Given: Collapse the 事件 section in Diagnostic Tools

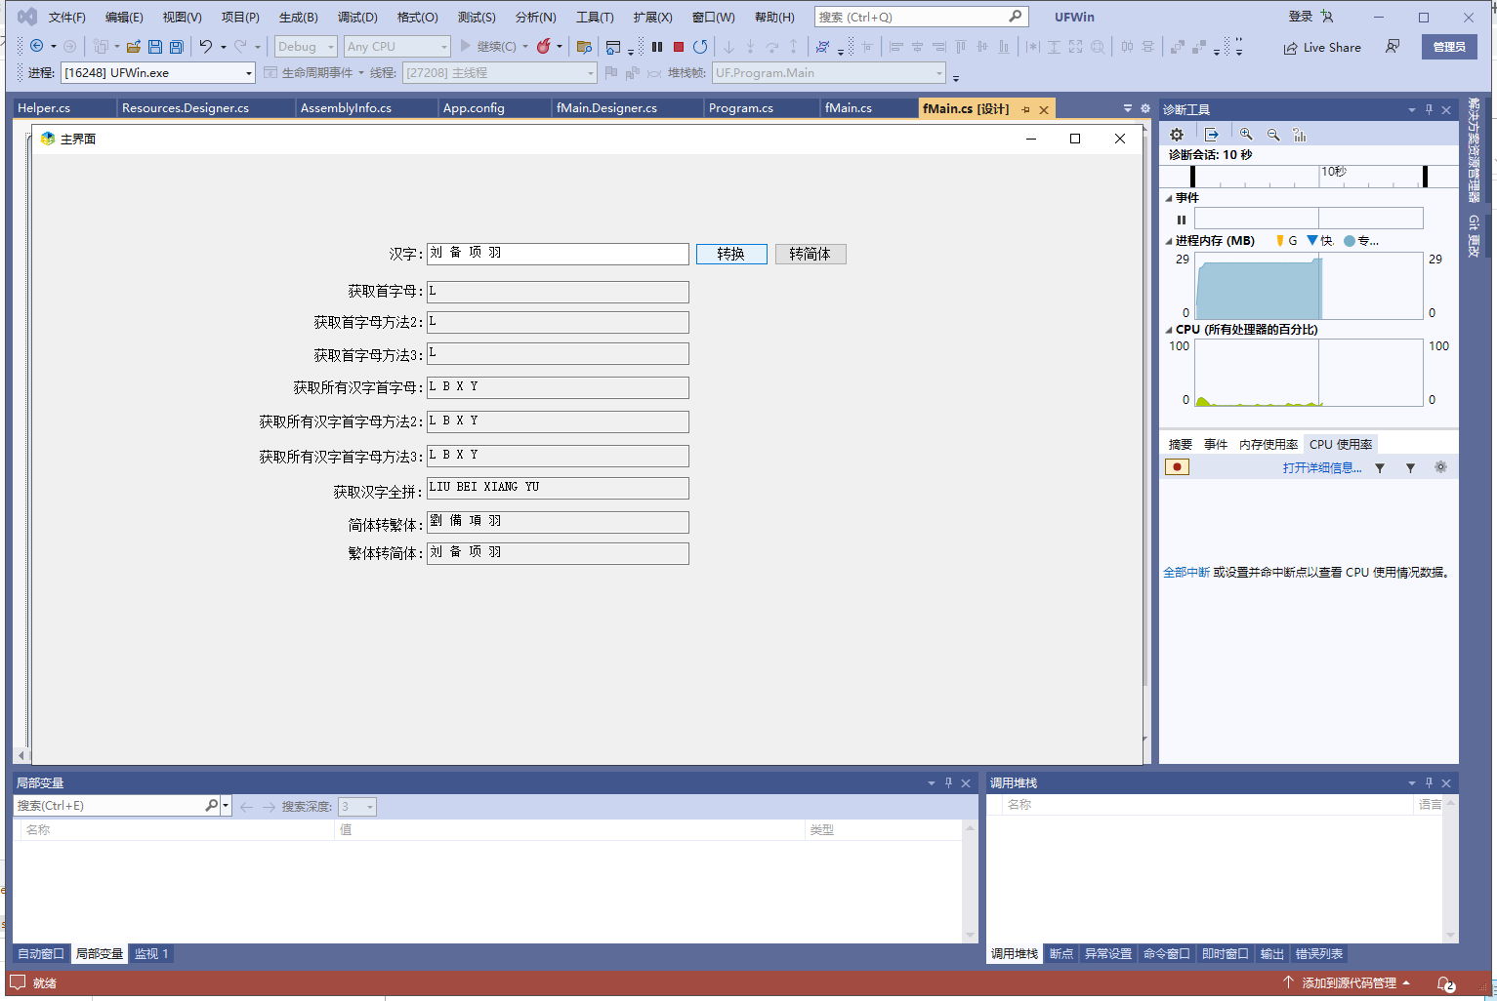Looking at the screenshot, I should 1169,198.
